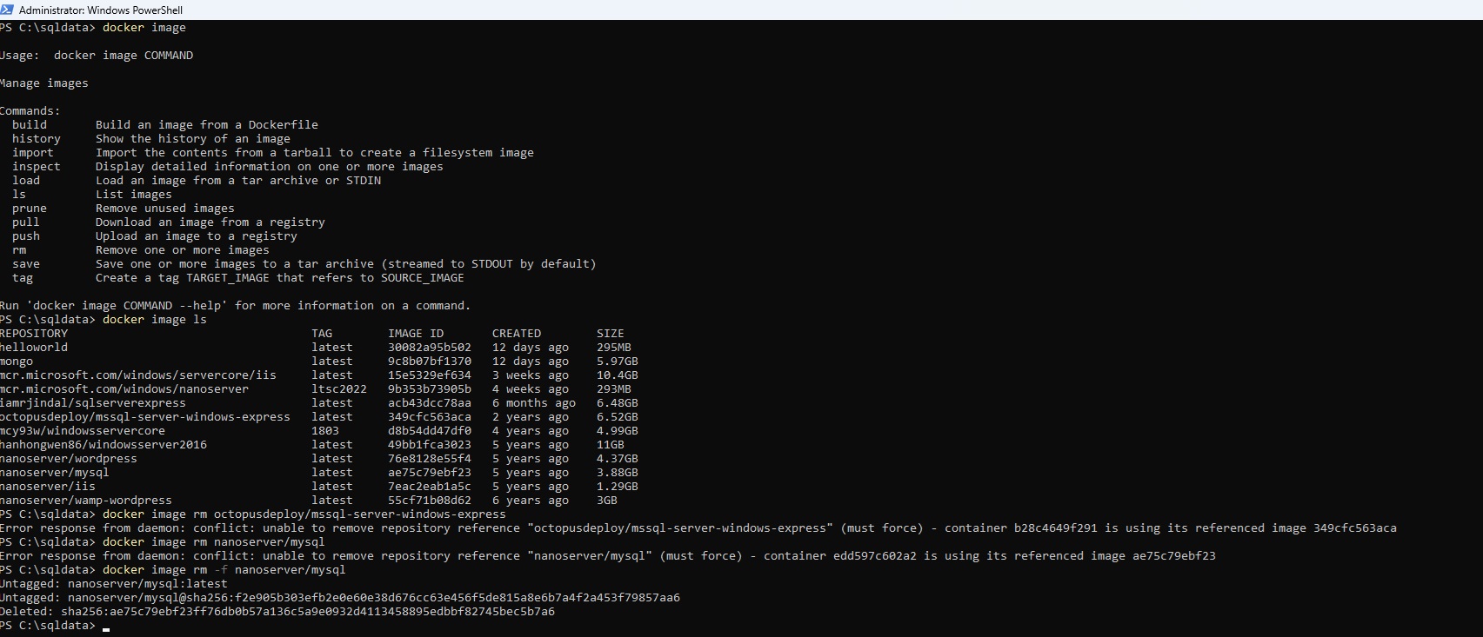Click the 'ltsc2022' tag value
This screenshot has width=1483, height=637.
[x=339, y=389]
